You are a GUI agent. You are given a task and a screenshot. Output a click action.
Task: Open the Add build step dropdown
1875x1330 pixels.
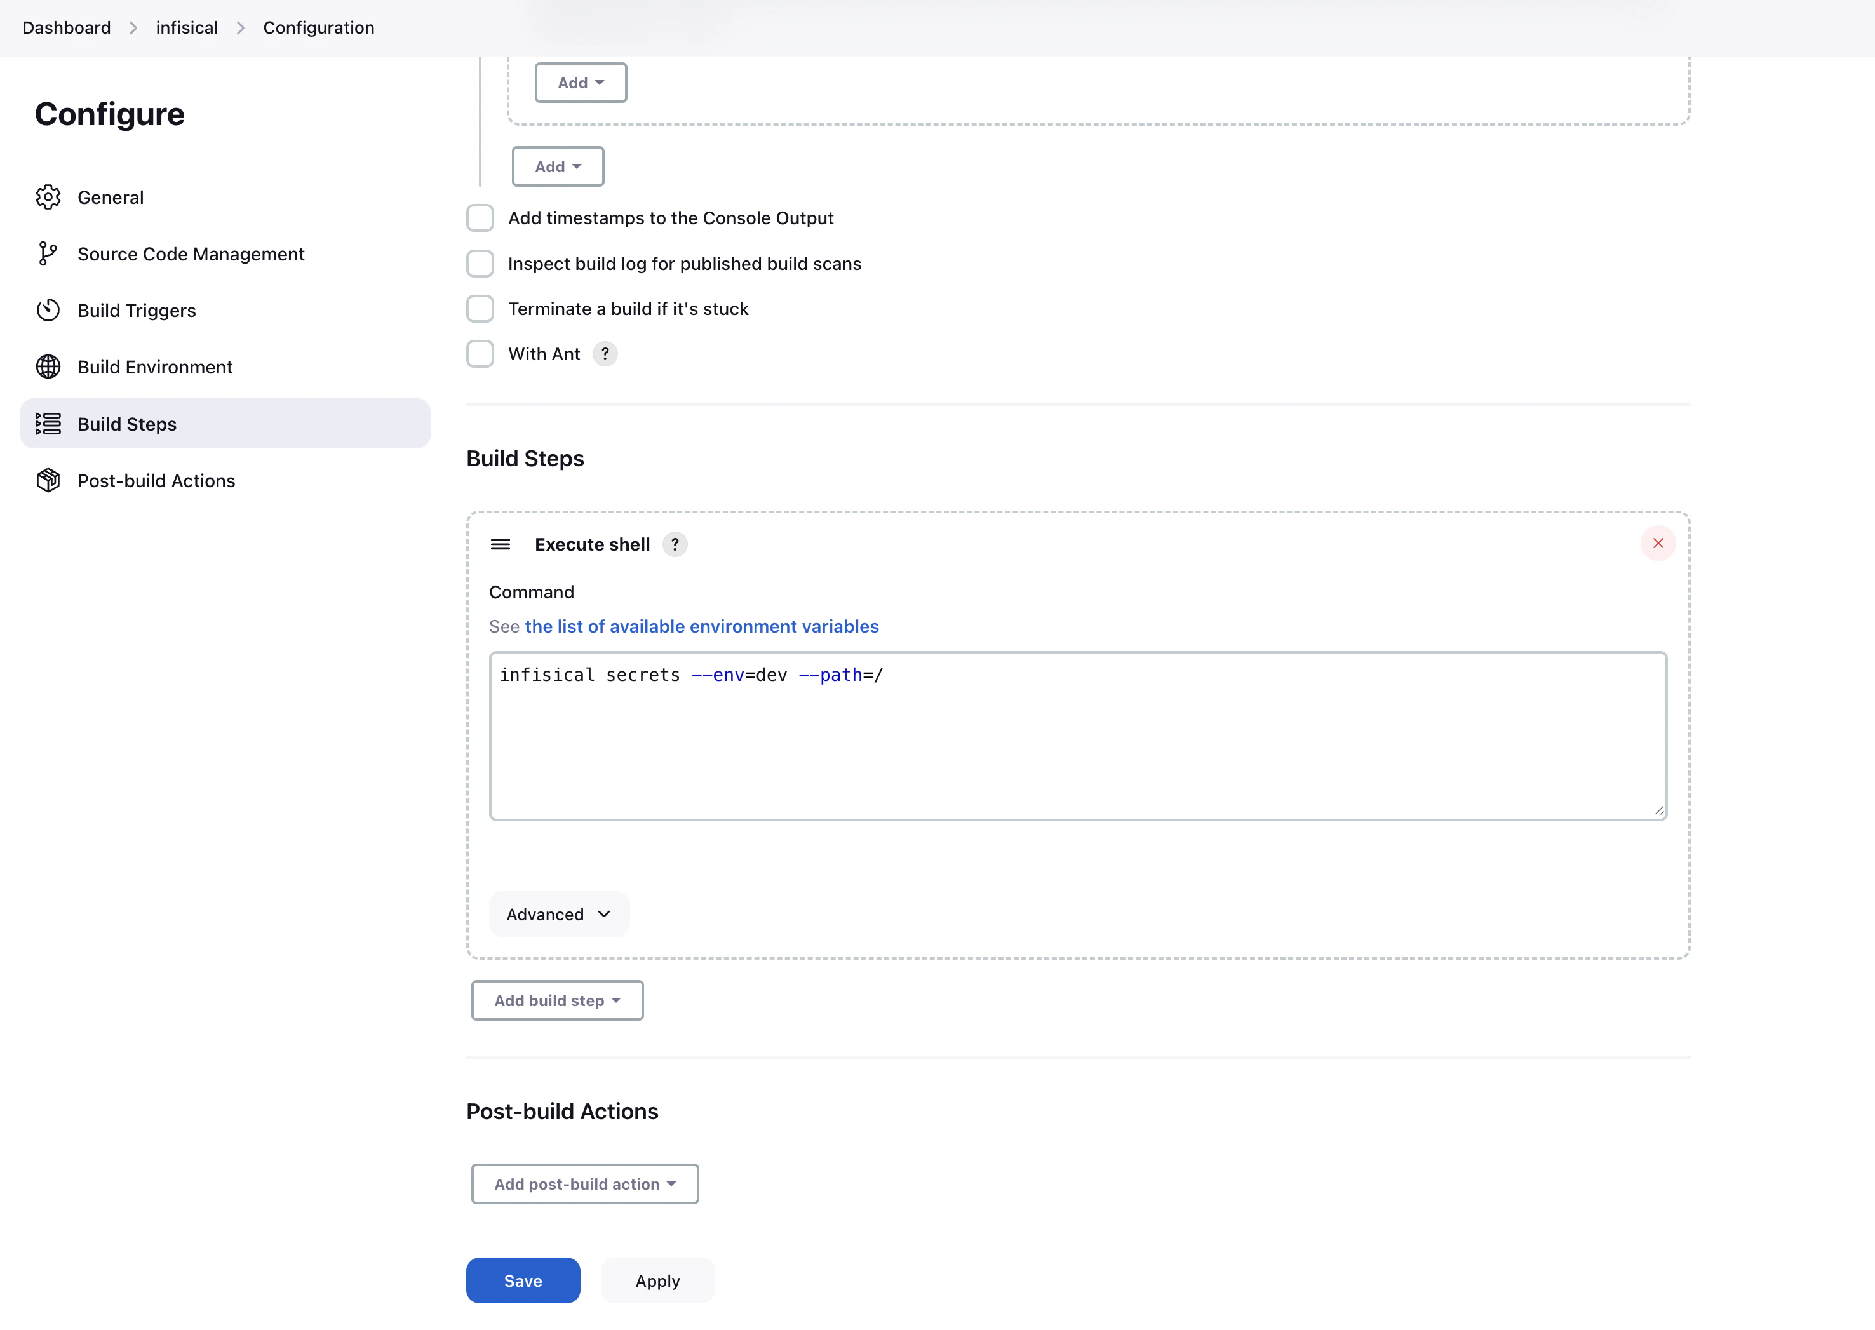[558, 1000]
